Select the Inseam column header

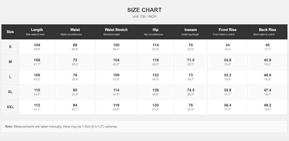[190, 32]
